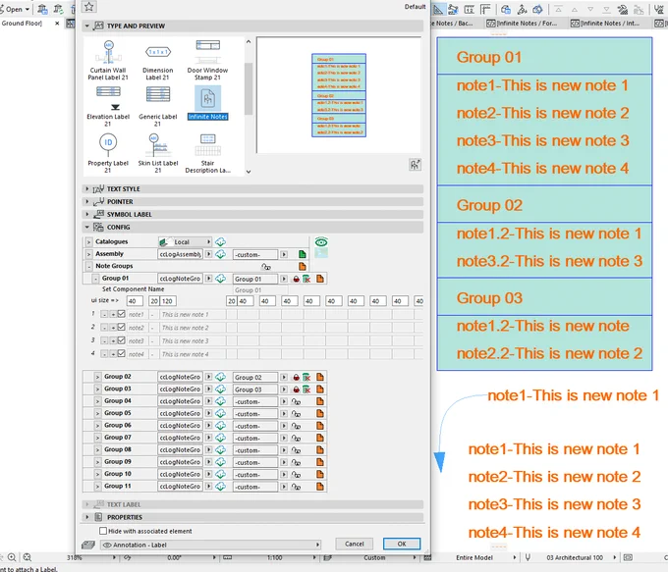Image resolution: width=668 pixels, height=572 pixels.
Task: Click the link chain icon in Group 05 row
Action: click(x=296, y=414)
